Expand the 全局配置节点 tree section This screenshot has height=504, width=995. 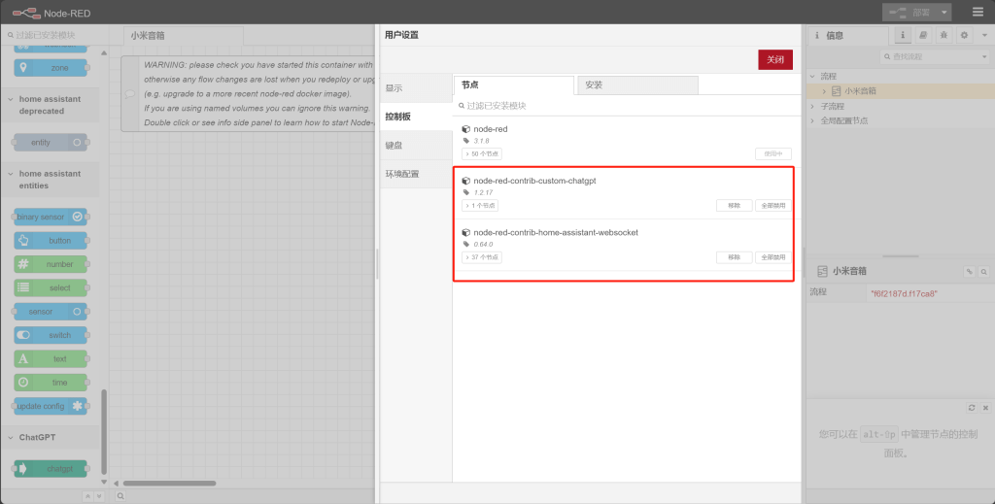point(812,120)
